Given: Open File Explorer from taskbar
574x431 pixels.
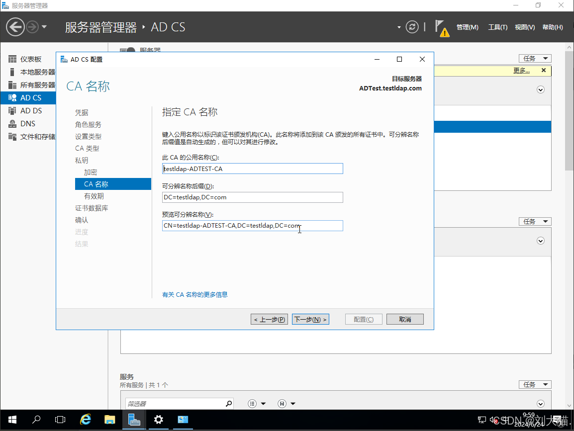Looking at the screenshot, I should pyautogui.click(x=109, y=420).
